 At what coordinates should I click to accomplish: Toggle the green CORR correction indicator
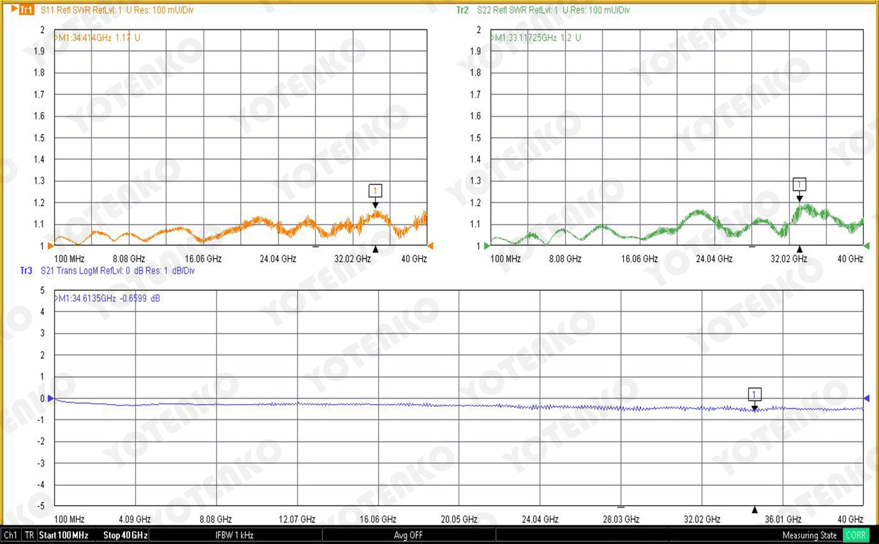click(855, 535)
